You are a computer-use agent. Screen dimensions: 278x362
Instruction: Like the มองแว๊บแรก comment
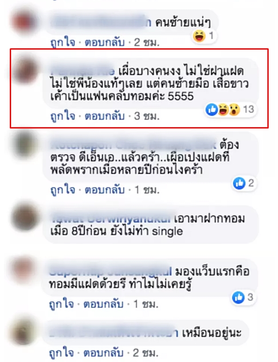click(62, 304)
